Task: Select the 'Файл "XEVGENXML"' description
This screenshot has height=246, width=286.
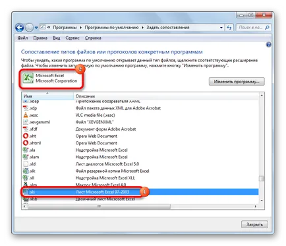Action: [95, 122]
